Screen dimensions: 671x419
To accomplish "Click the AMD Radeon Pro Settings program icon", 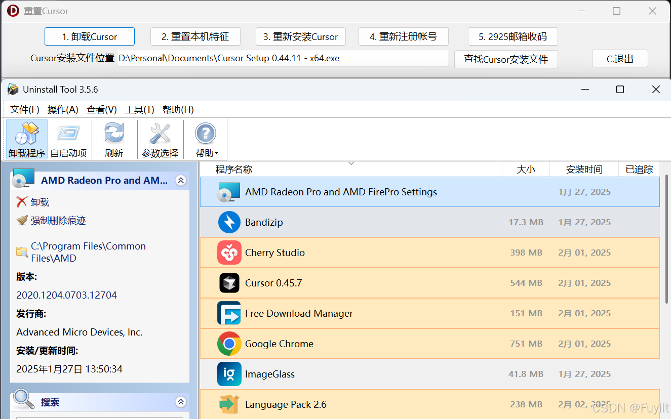I will [x=229, y=192].
